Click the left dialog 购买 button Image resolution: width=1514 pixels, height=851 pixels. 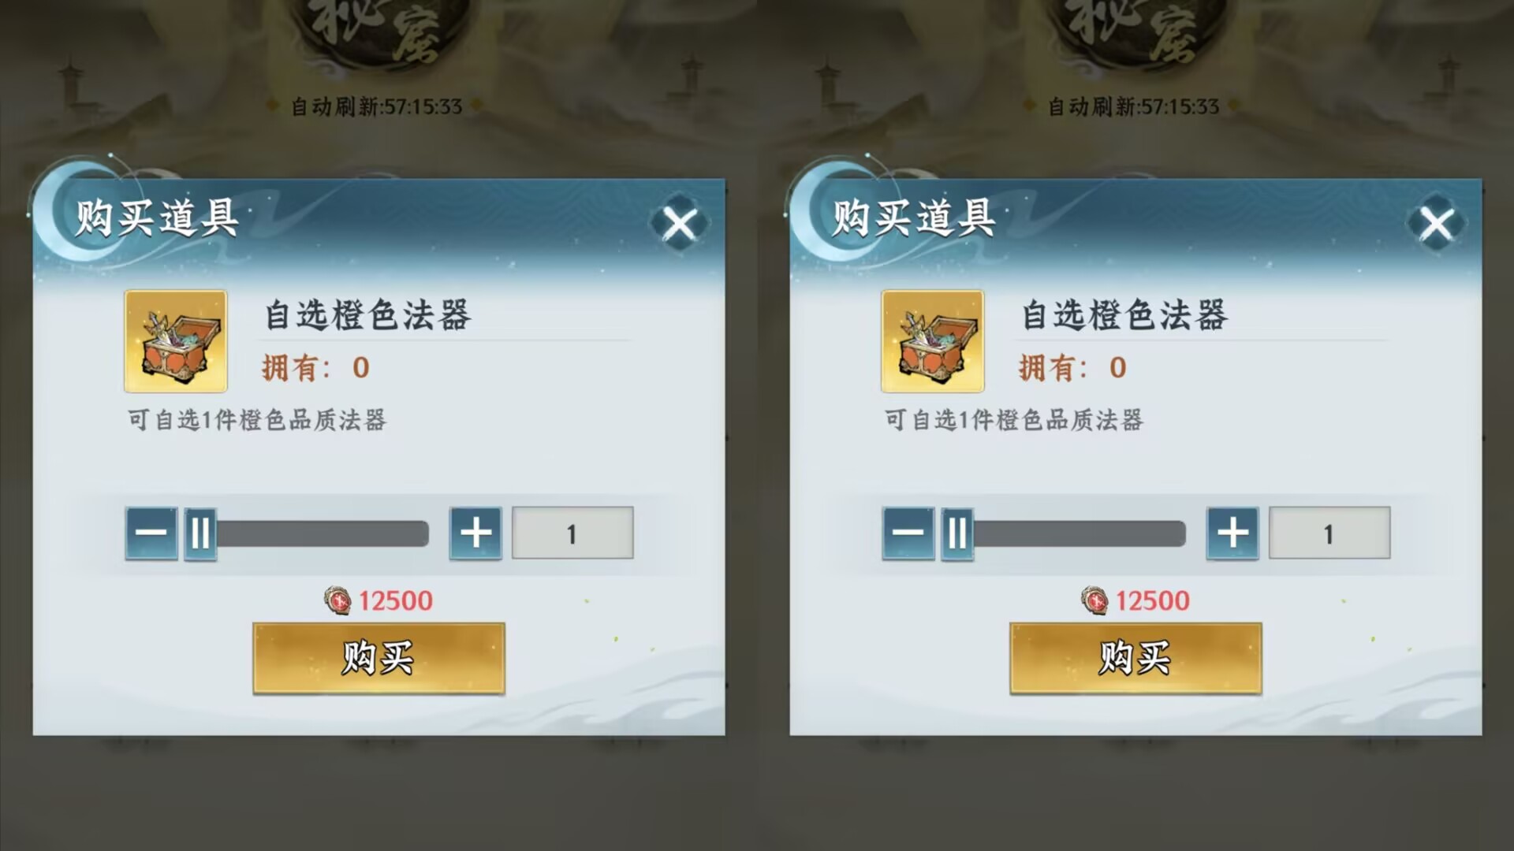tap(378, 658)
